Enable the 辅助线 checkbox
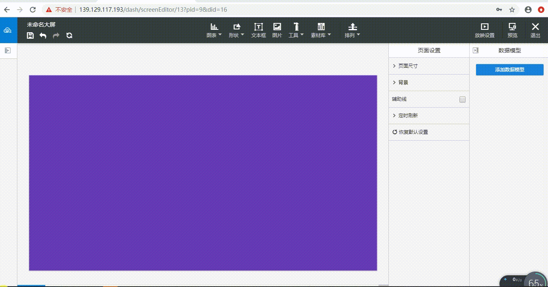The image size is (548, 287). click(x=462, y=99)
